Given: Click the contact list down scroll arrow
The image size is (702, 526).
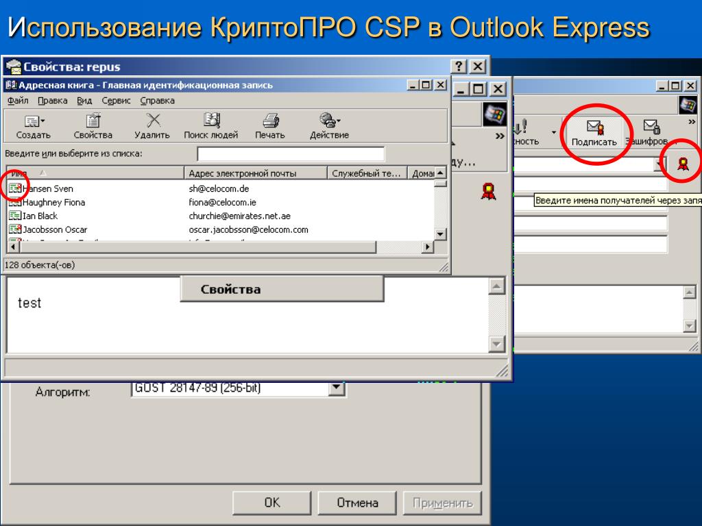Looking at the screenshot, I should click(440, 234).
